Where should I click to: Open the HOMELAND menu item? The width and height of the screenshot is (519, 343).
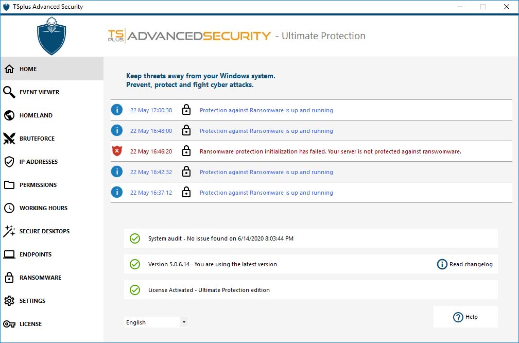pyautogui.click(x=52, y=115)
